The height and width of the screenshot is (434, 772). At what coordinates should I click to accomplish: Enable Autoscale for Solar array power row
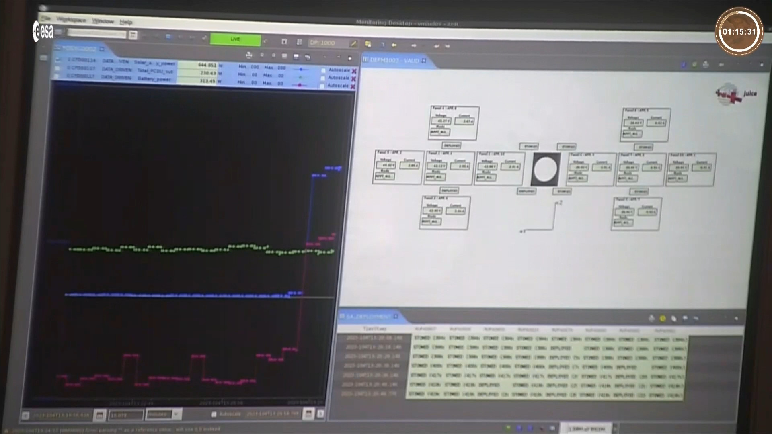point(323,71)
